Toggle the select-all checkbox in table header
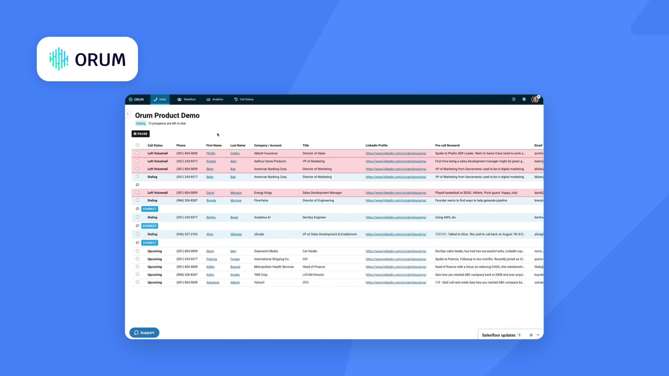 (x=137, y=145)
